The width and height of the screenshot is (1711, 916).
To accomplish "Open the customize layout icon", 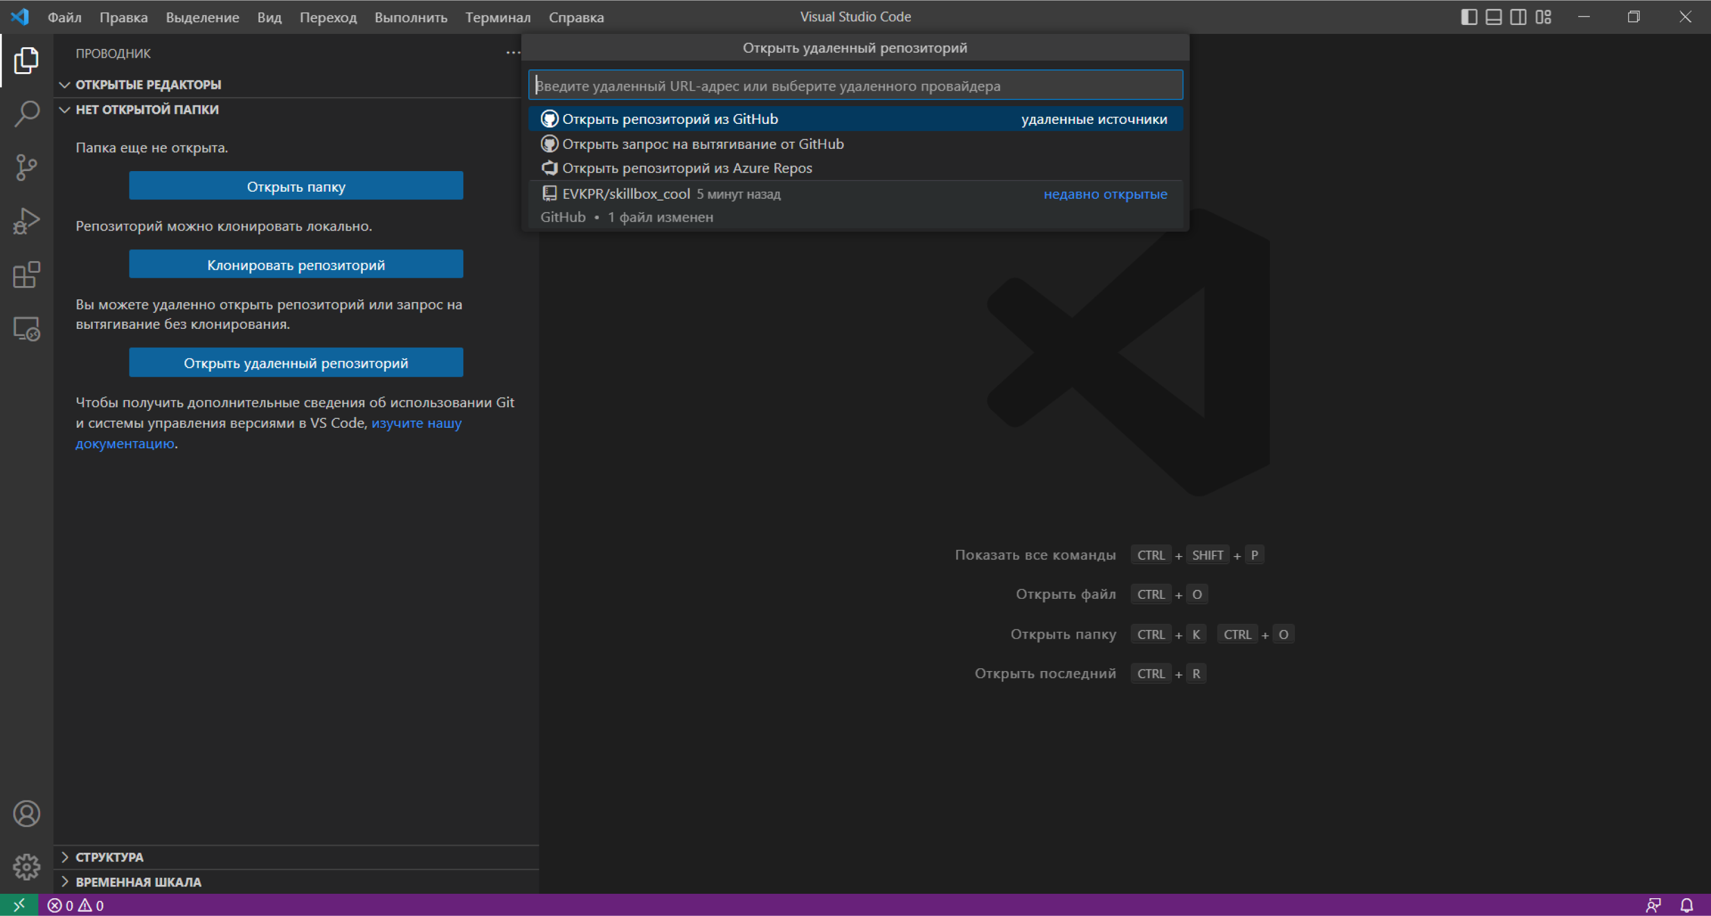I will click(1544, 17).
